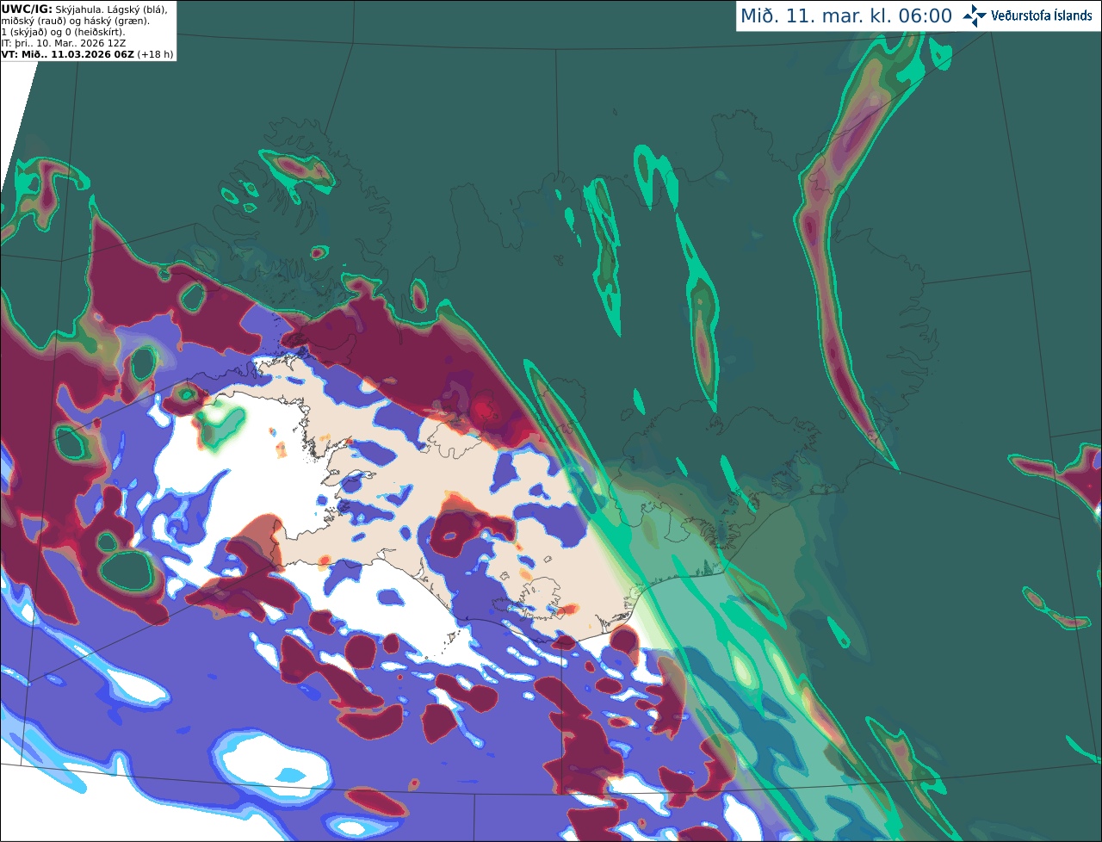This screenshot has height=842, width=1102.
Task: Click the 'Veðurstofa Íslands' logo text
Action: (x=1042, y=15)
